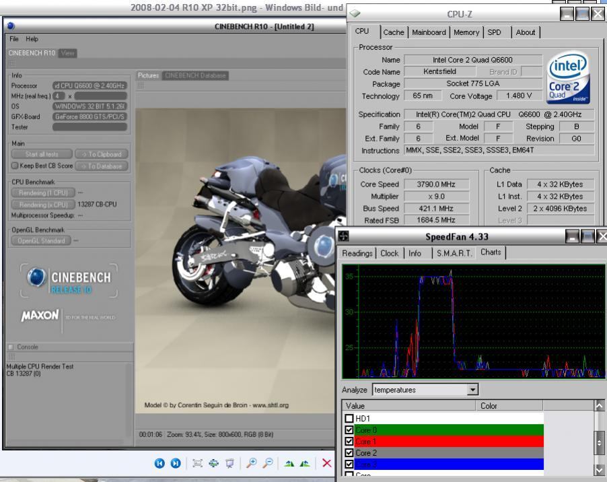Enable the HD1 temperature checkbox
Image resolution: width=607 pixels, height=482 pixels.
click(x=349, y=419)
